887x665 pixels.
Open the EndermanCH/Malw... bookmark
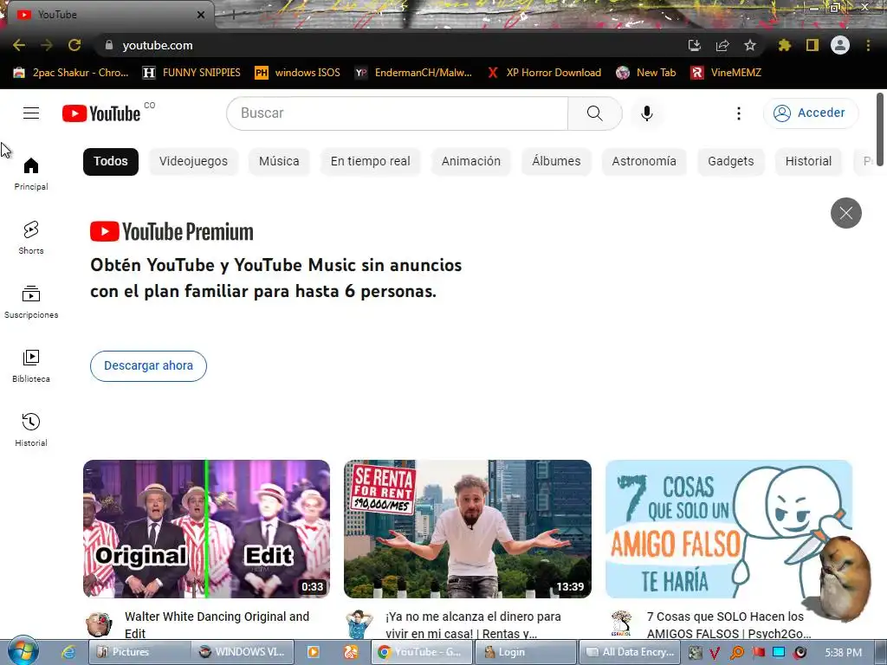[x=413, y=73]
